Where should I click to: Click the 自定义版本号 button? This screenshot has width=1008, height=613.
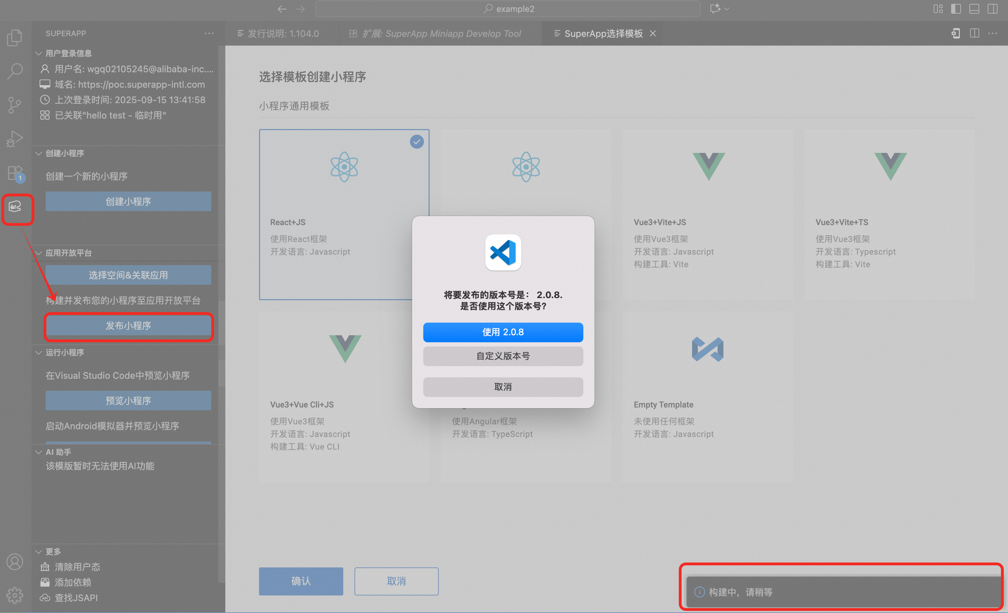503,356
